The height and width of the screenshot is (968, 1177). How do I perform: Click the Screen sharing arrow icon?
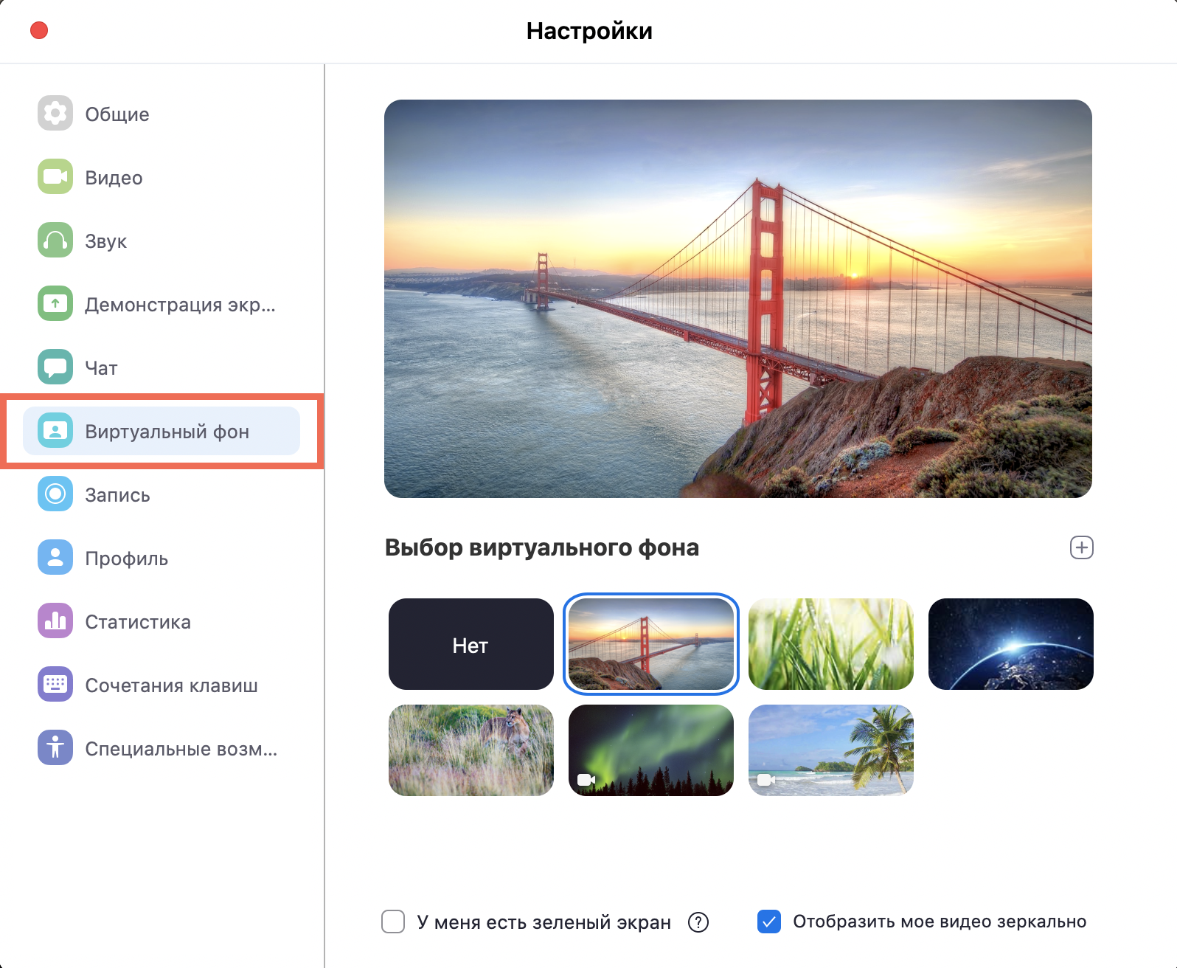click(55, 304)
